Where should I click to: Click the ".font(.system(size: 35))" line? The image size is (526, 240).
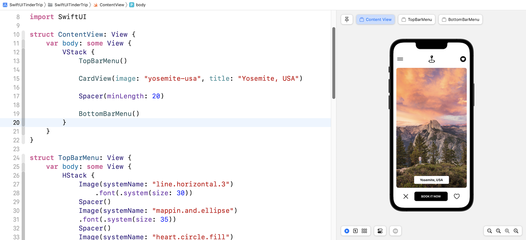[x=128, y=219]
